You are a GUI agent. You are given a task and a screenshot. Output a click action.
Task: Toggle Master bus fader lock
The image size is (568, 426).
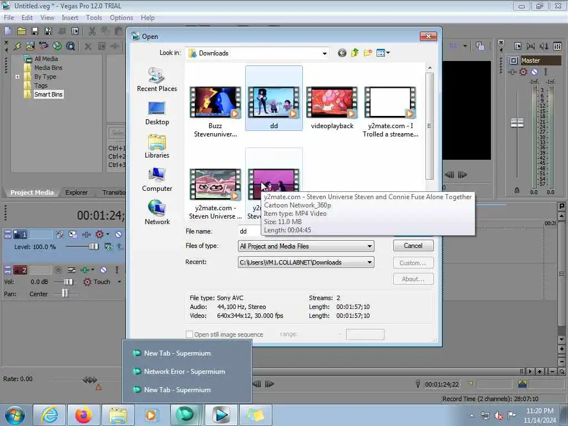517,190
